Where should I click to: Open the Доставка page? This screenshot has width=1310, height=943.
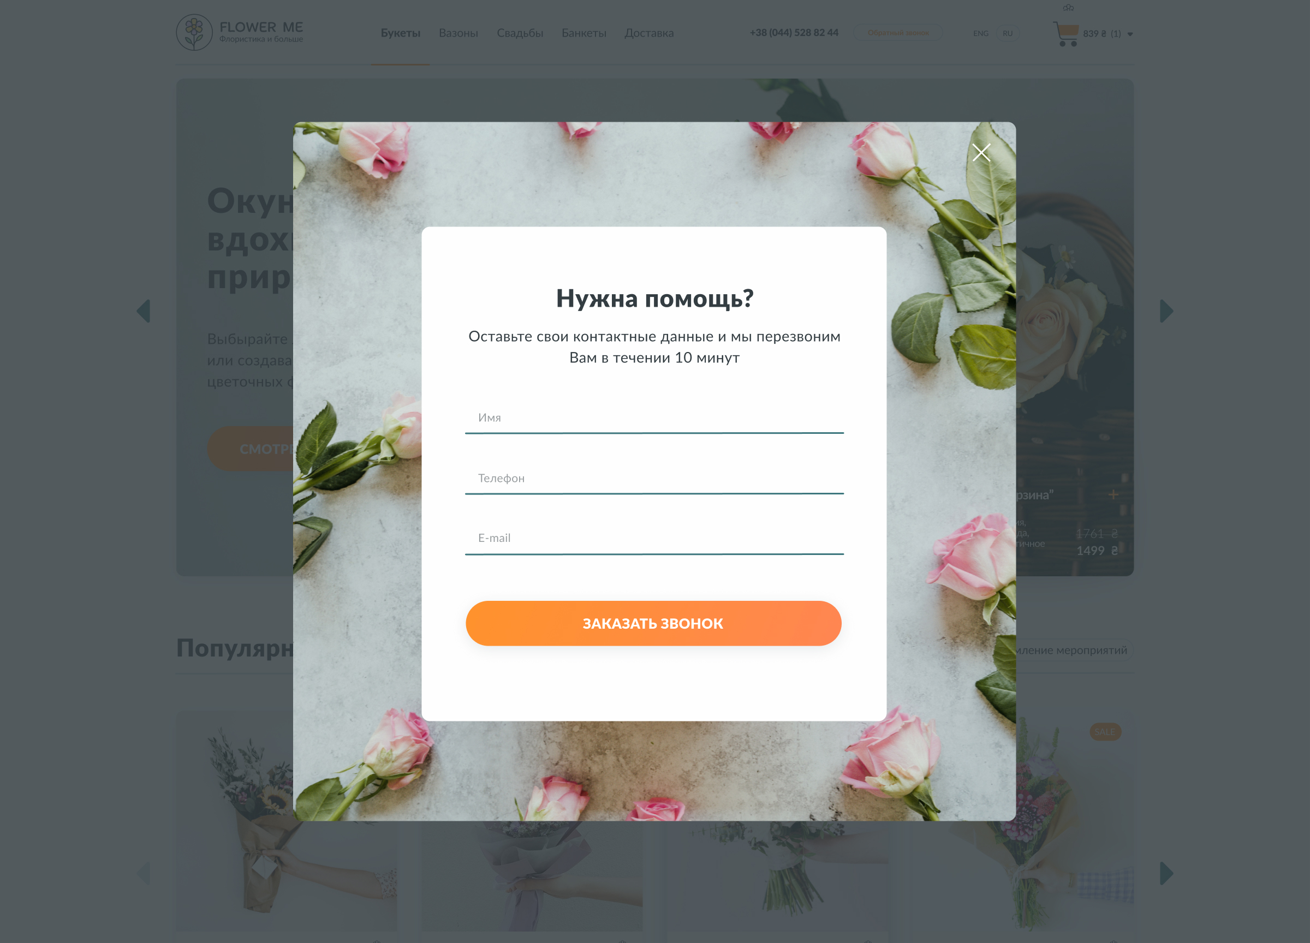pos(649,33)
